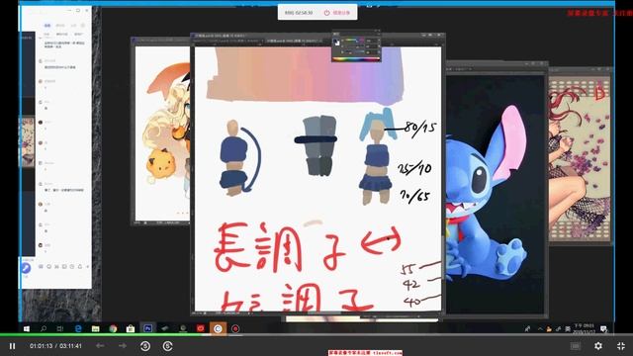This screenshot has width=633, height=356.
Task: Click the plus icon ending the chat toolbar
Action: click(87, 267)
